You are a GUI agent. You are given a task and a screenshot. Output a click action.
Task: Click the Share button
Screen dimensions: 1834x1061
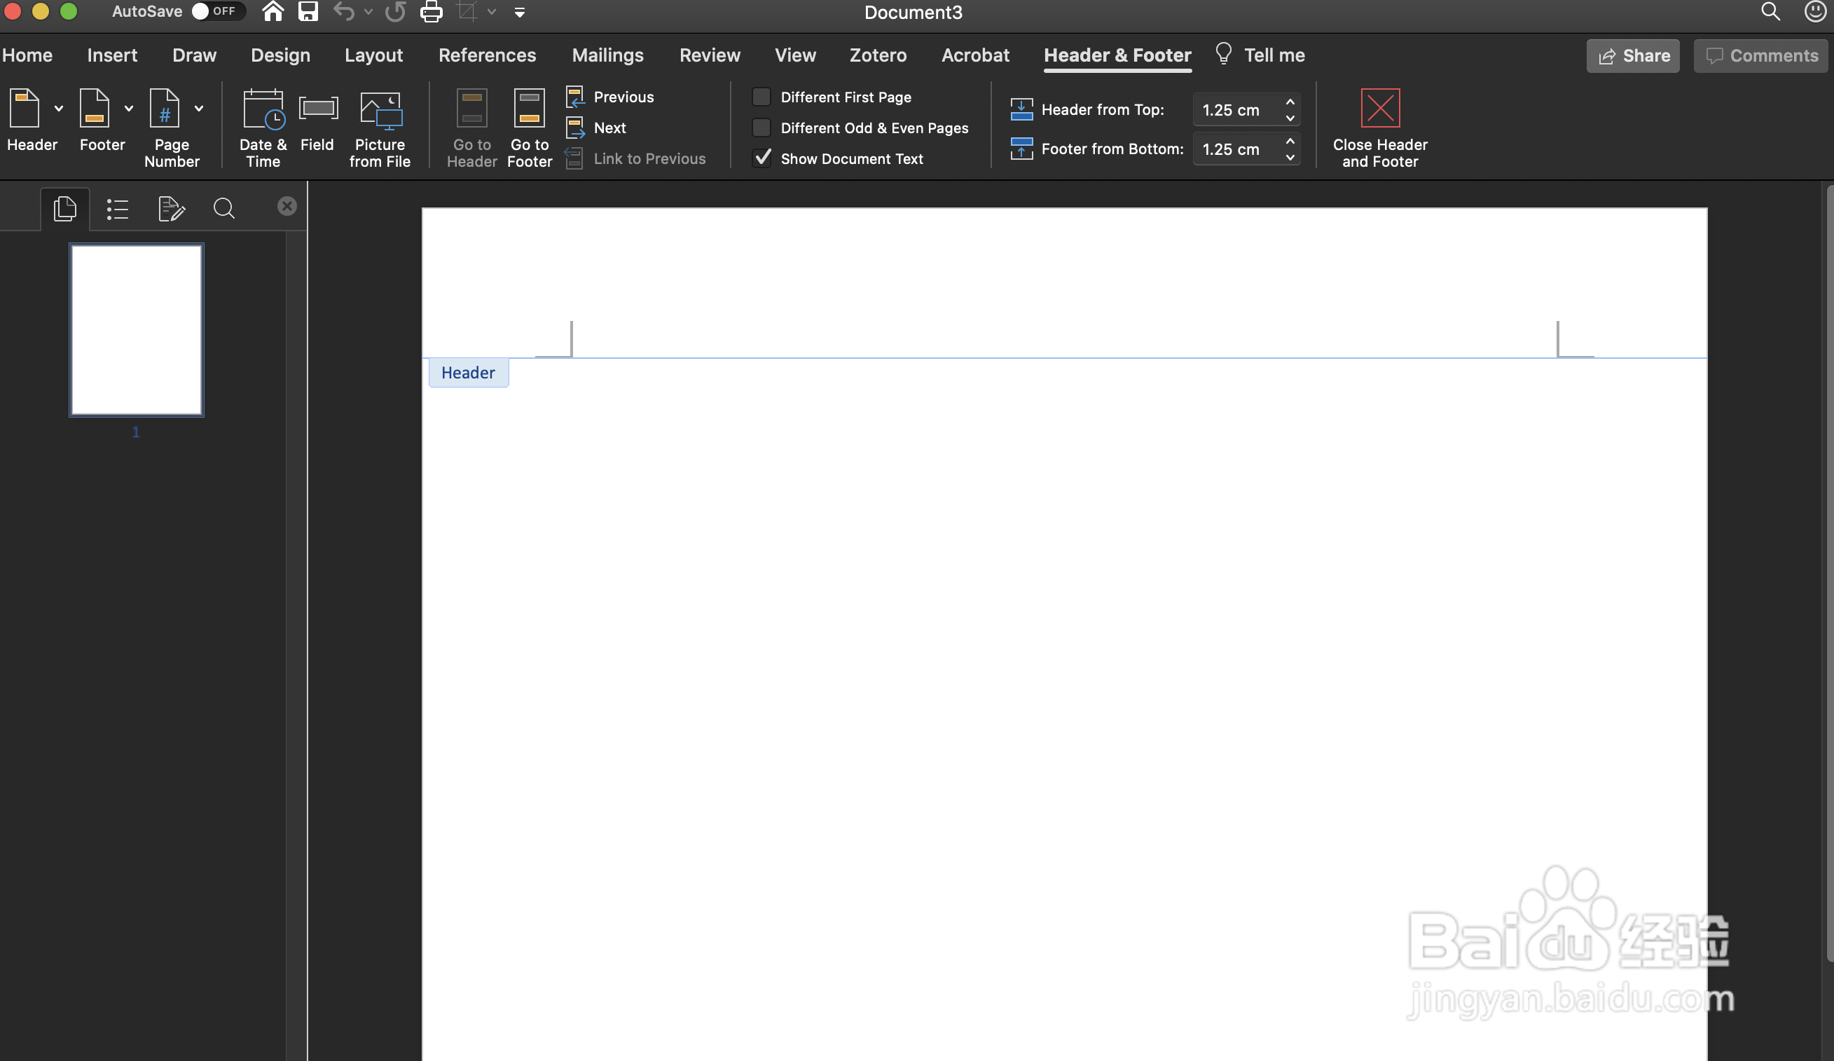(x=1632, y=56)
